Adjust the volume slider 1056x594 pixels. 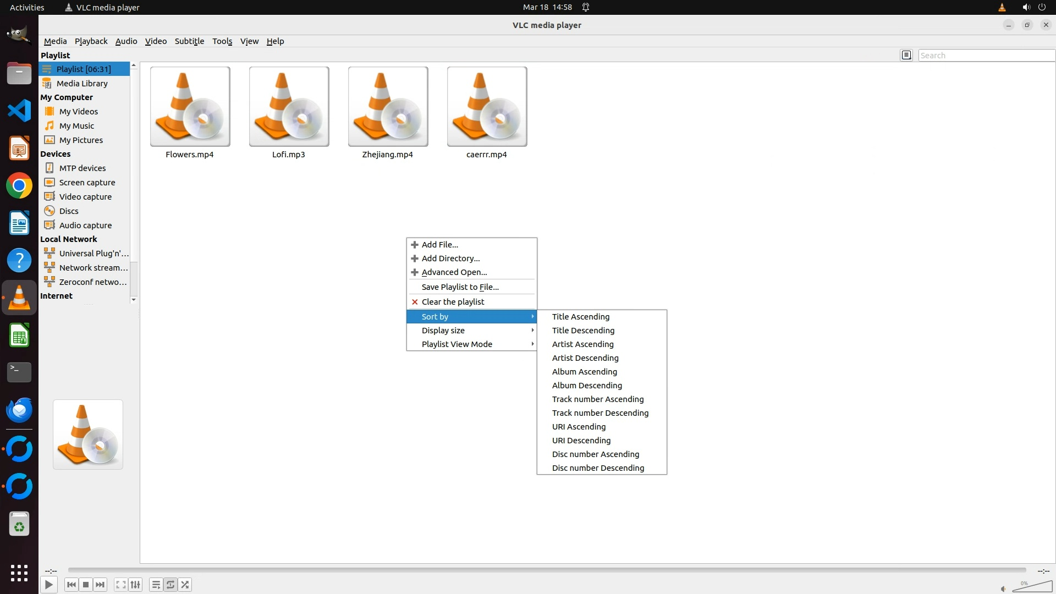(1032, 587)
